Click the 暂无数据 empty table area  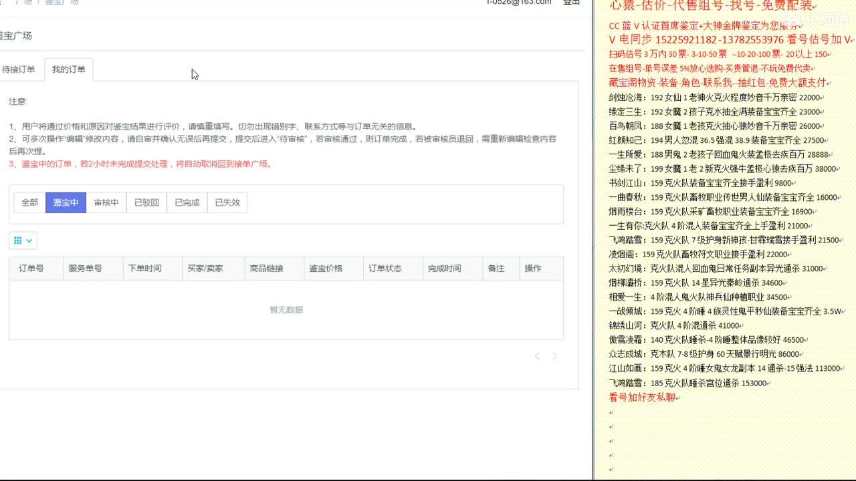point(286,310)
